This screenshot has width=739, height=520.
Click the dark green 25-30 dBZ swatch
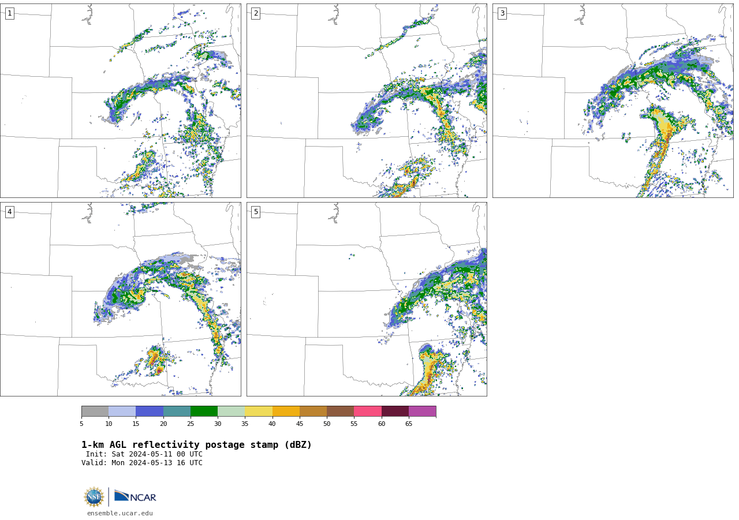point(204,411)
